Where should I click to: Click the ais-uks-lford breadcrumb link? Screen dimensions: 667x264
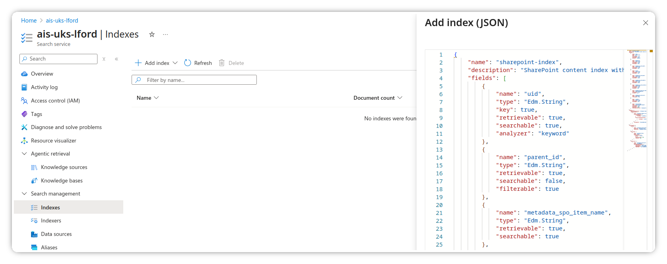(x=62, y=21)
